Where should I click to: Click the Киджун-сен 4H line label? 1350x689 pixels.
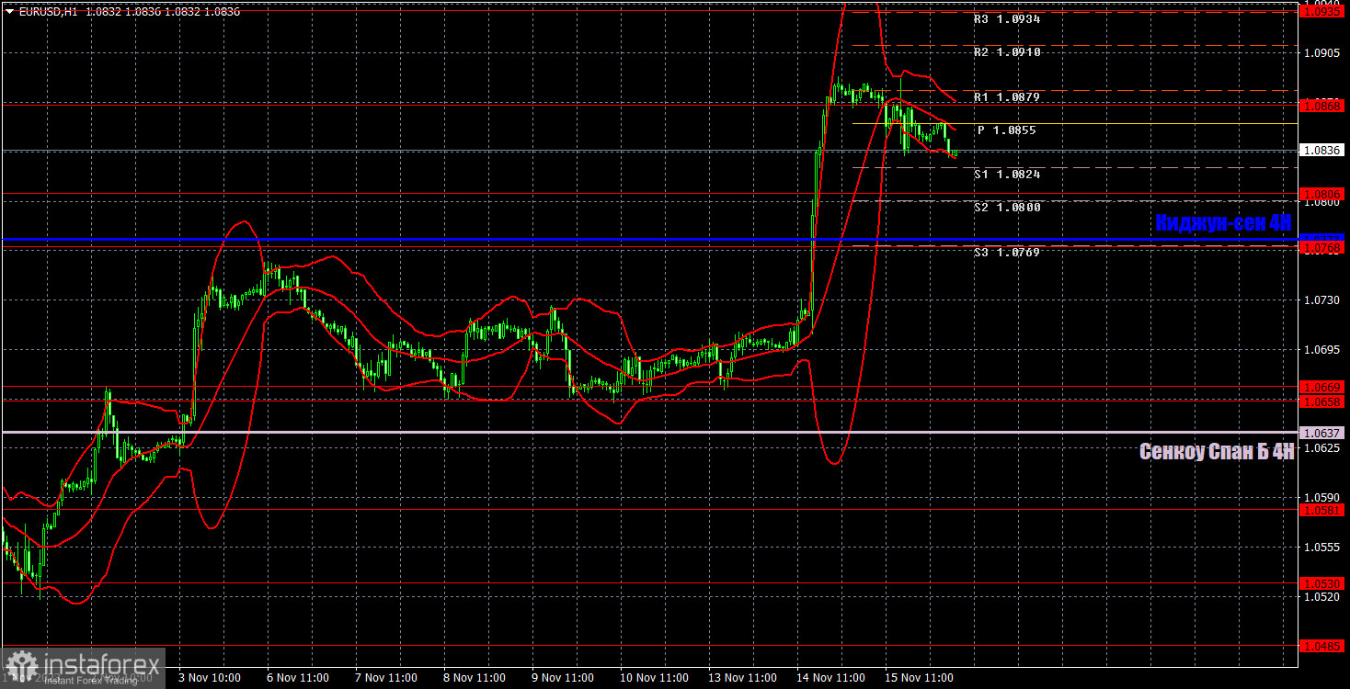(x=1224, y=222)
